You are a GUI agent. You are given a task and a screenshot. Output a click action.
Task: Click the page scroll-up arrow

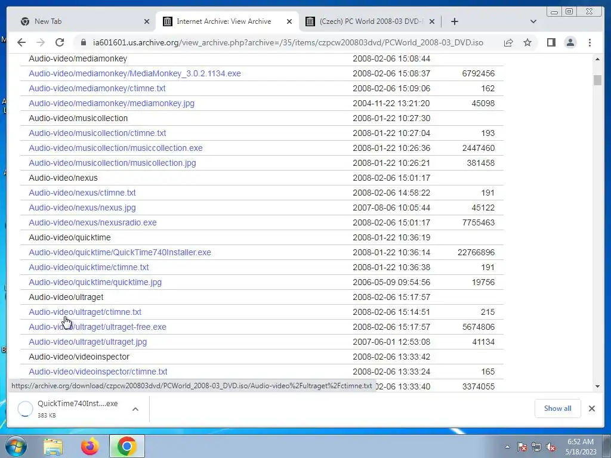[x=597, y=59]
